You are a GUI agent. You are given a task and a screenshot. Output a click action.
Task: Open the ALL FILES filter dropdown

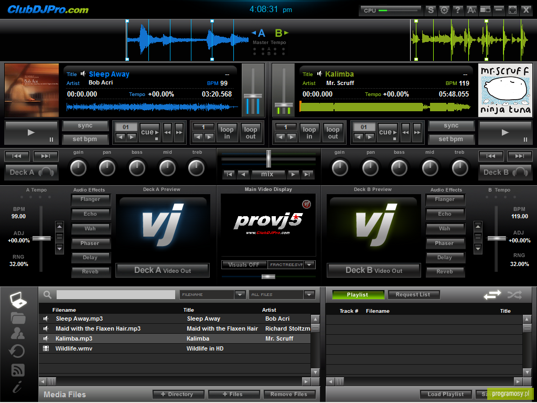click(x=309, y=295)
